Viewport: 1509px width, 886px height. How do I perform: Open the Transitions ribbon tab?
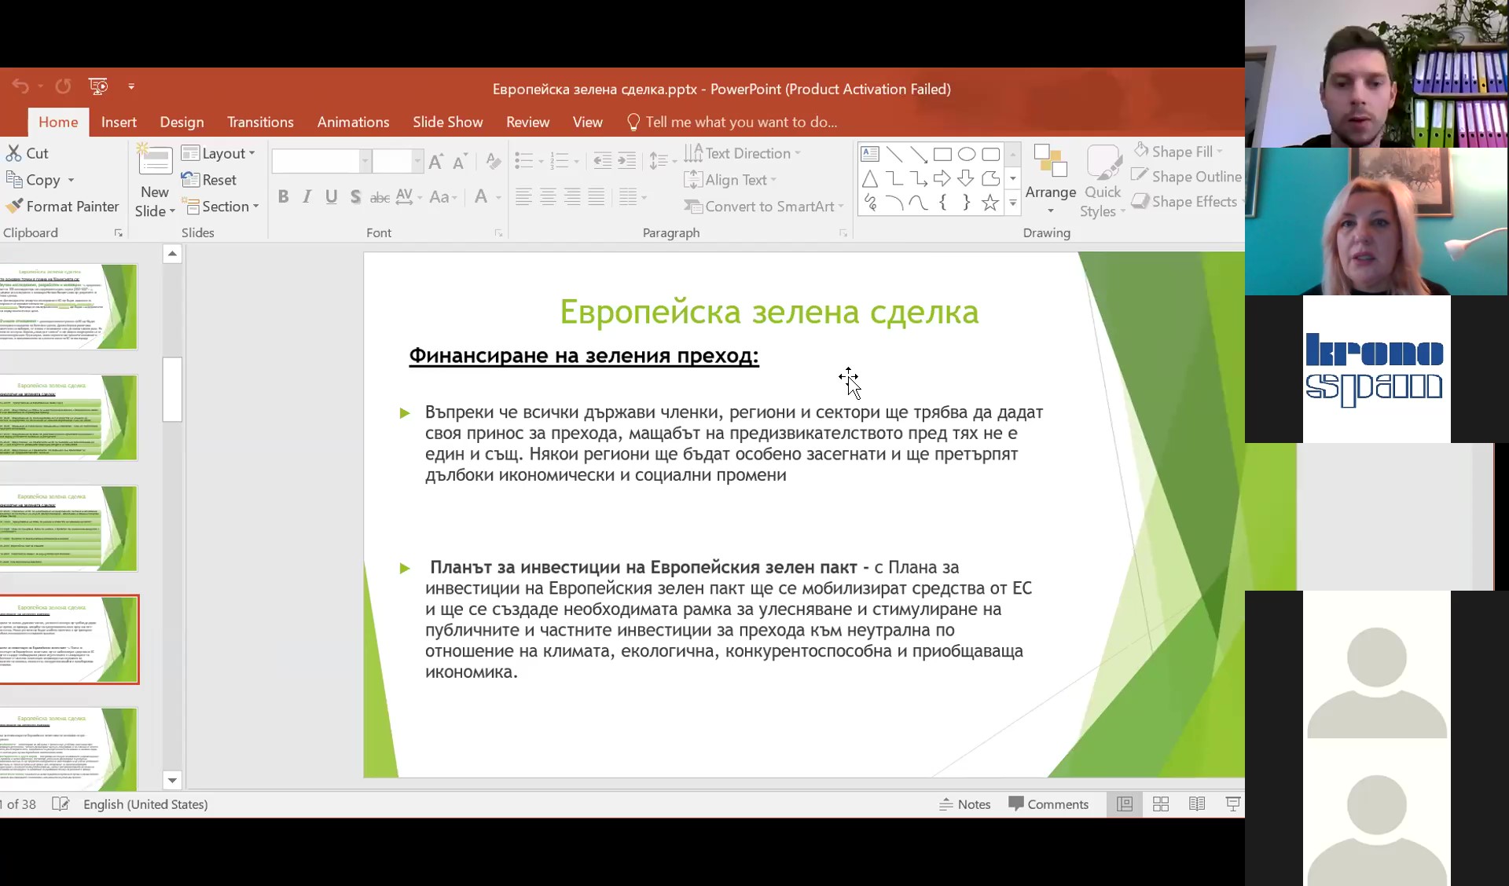pyautogui.click(x=260, y=123)
